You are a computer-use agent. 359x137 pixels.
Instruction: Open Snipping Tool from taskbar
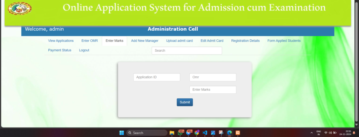(221, 133)
